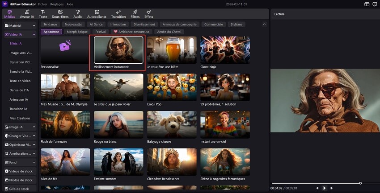Select the Cléopâtre Renaissance thumbnail

click(172, 162)
